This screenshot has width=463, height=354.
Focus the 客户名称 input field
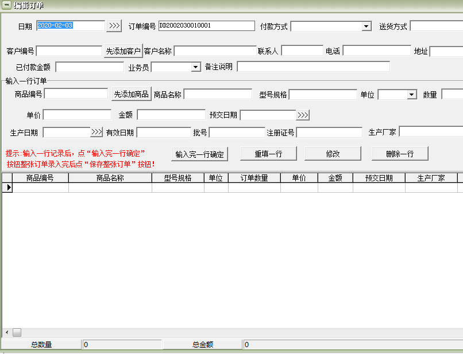(x=215, y=51)
